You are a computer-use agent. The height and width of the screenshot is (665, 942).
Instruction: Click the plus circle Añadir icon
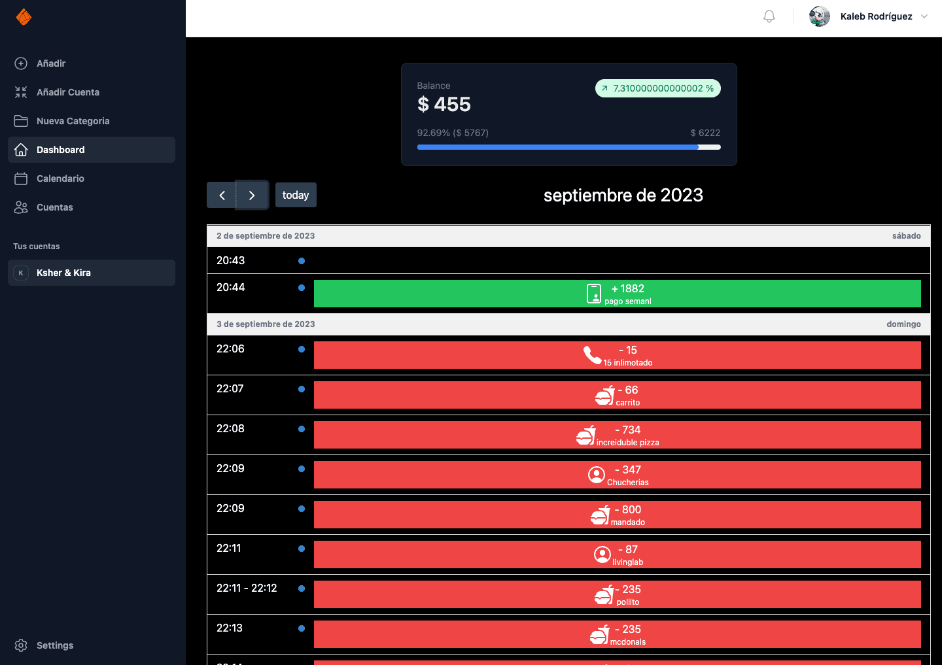[x=21, y=63]
